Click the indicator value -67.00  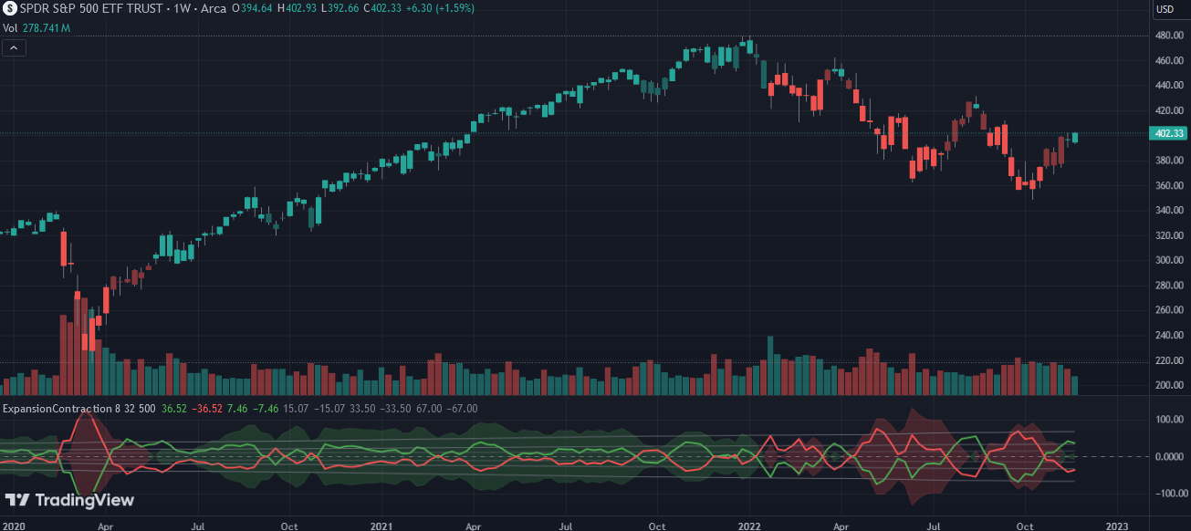[463, 409]
